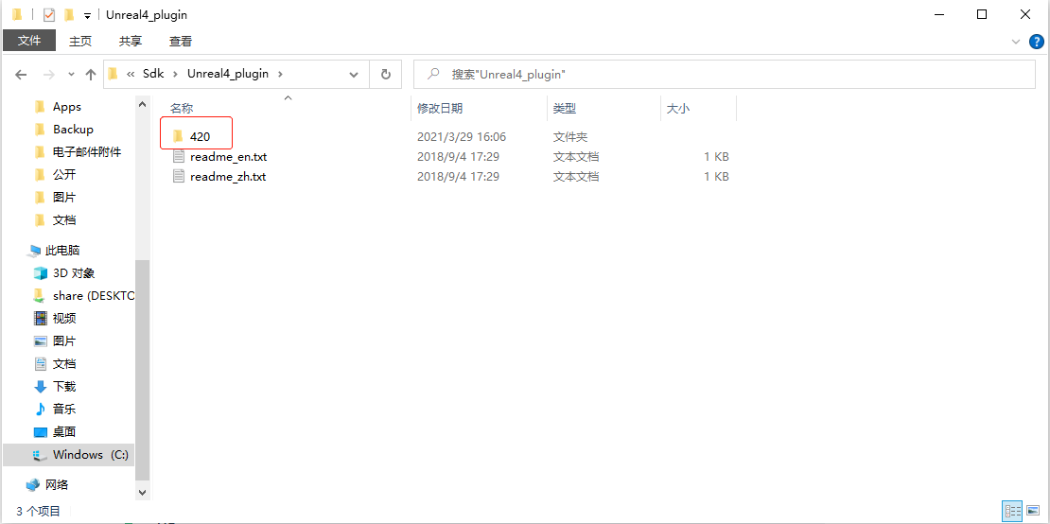Refresh the current folder view
The image size is (1050, 524).
click(x=386, y=75)
